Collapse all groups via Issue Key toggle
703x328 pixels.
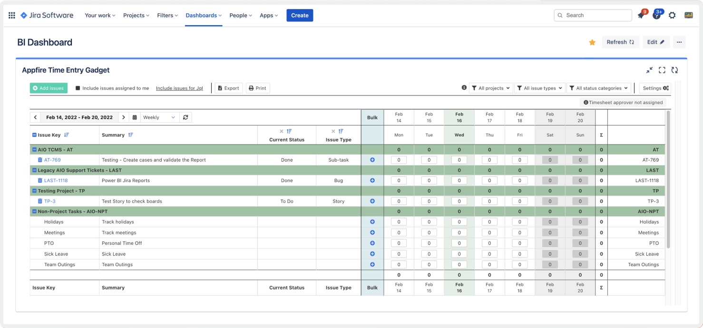34,135
